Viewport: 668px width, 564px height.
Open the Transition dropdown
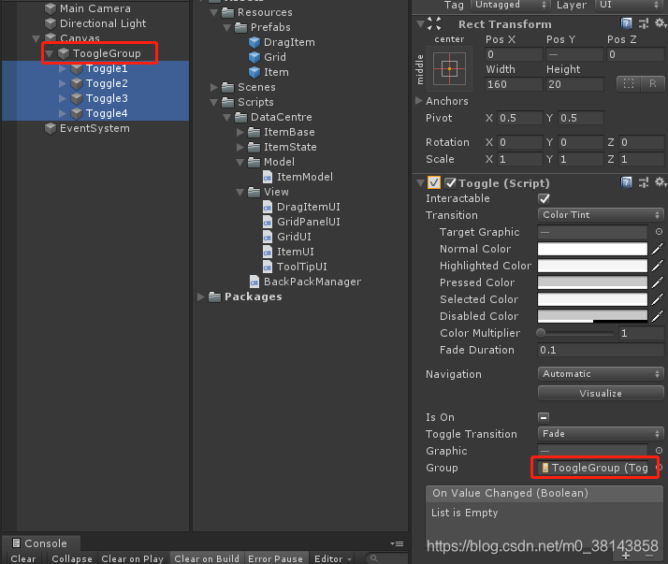click(x=601, y=215)
